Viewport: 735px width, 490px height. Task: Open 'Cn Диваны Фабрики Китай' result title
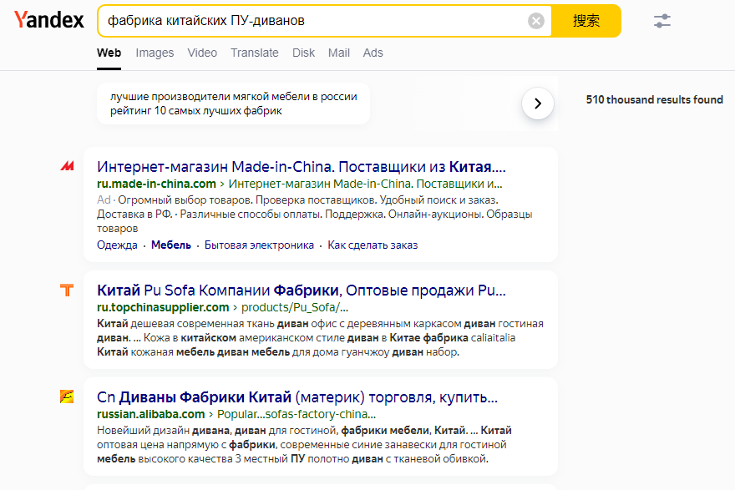point(297,397)
